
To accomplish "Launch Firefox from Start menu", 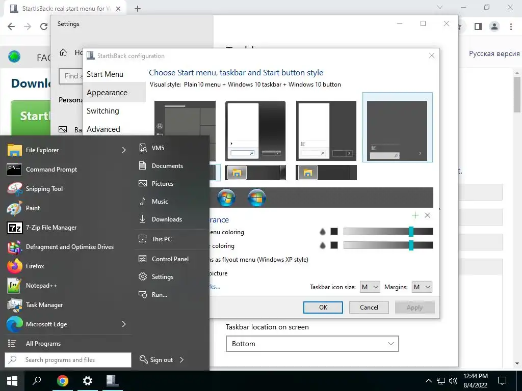I will click(x=67, y=266).
